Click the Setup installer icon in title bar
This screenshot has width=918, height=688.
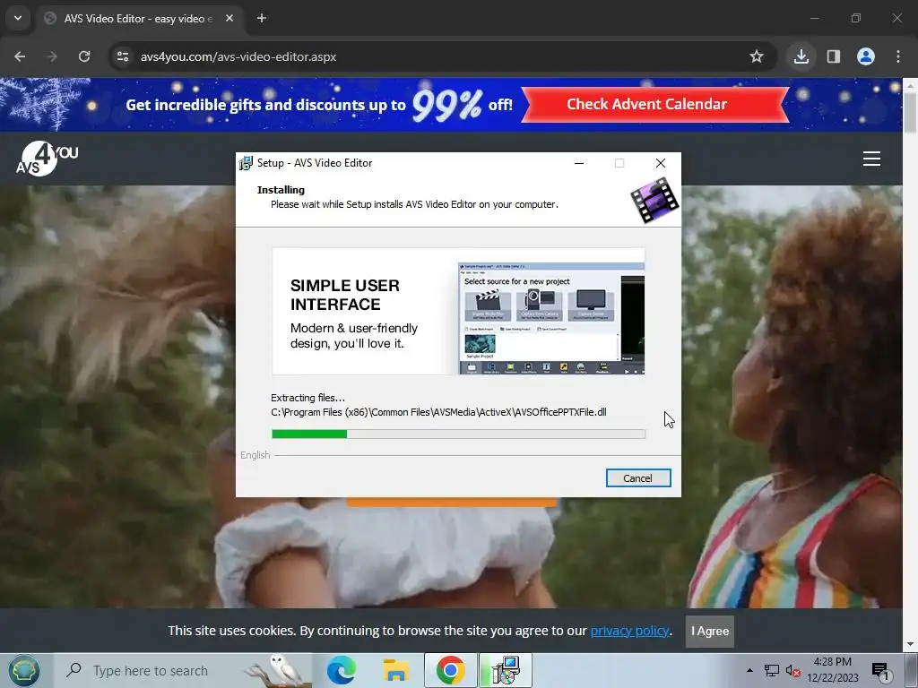pyautogui.click(x=246, y=163)
